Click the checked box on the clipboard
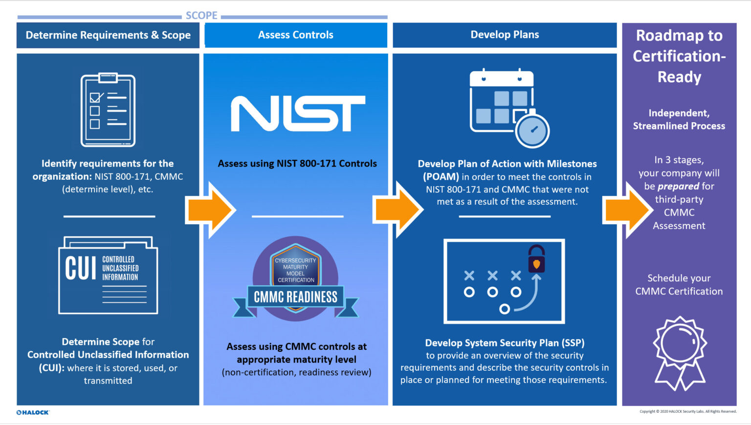Image resolution: width=751 pixels, height=425 pixels. 95,97
